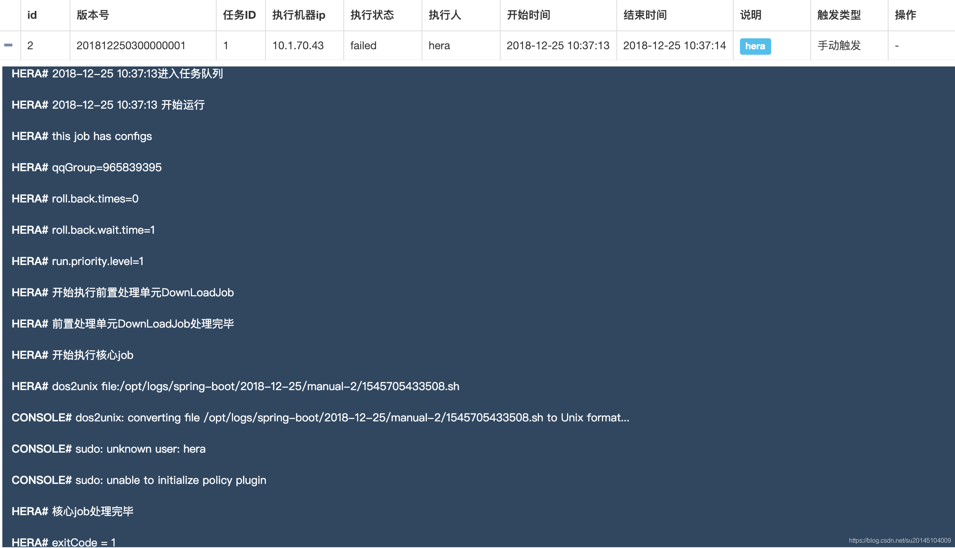This screenshot has height=548, width=955.
Task: Click the 执行状态 column header
Action: (x=372, y=15)
